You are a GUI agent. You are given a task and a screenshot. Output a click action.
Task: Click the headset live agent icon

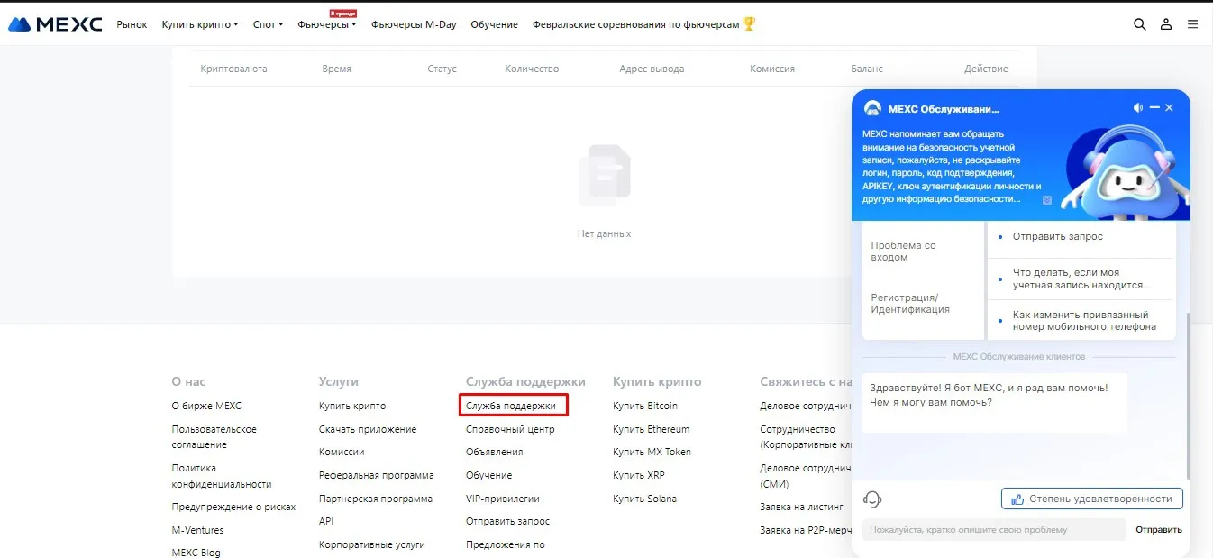[x=872, y=499]
